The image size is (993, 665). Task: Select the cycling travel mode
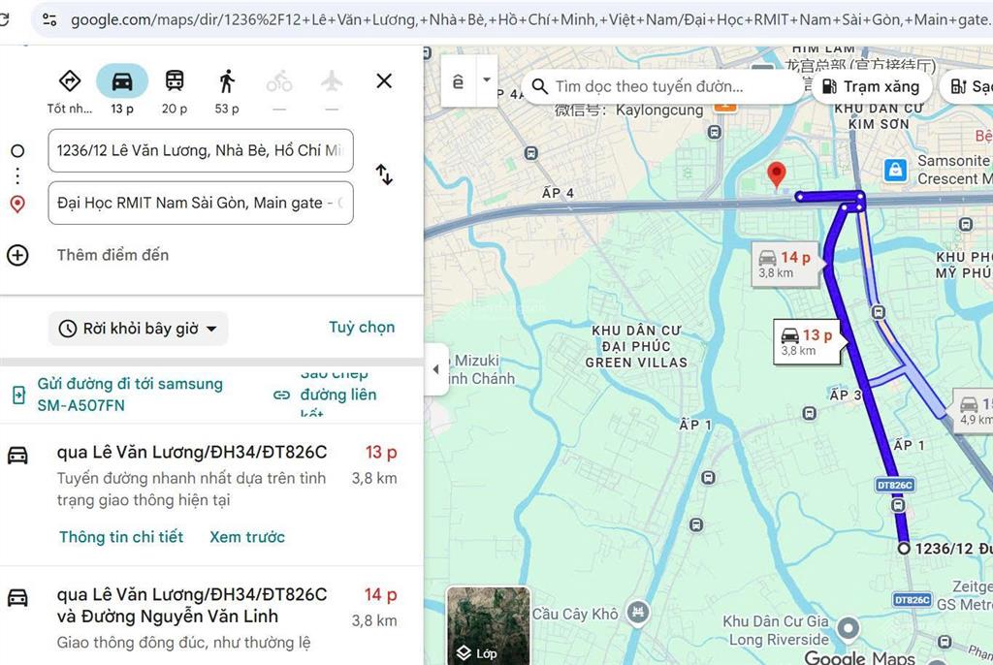pyautogui.click(x=279, y=81)
